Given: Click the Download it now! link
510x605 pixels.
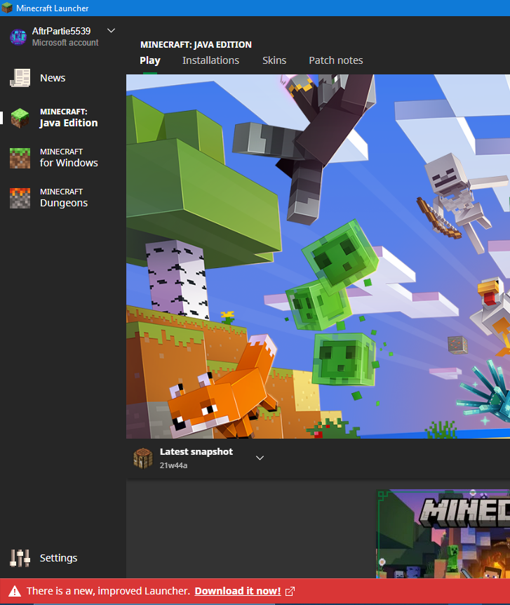Looking at the screenshot, I should (x=238, y=591).
